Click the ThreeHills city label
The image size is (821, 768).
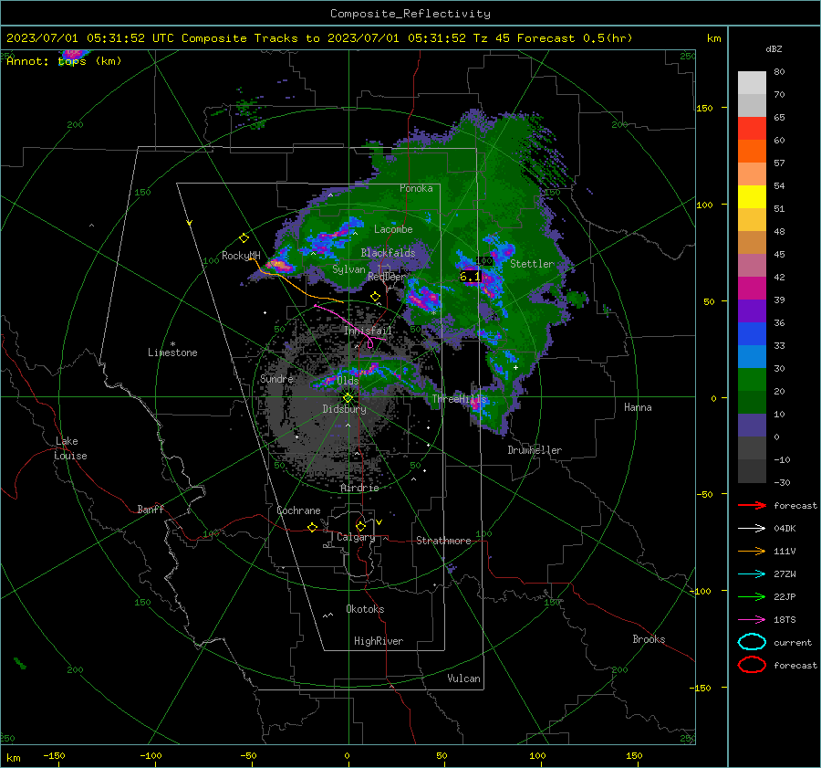click(459, 399)
